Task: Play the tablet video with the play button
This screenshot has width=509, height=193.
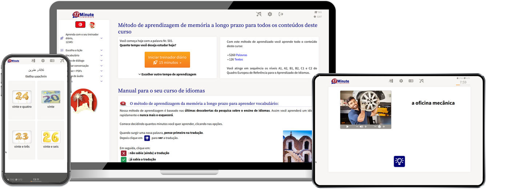Action: [348, 127]
